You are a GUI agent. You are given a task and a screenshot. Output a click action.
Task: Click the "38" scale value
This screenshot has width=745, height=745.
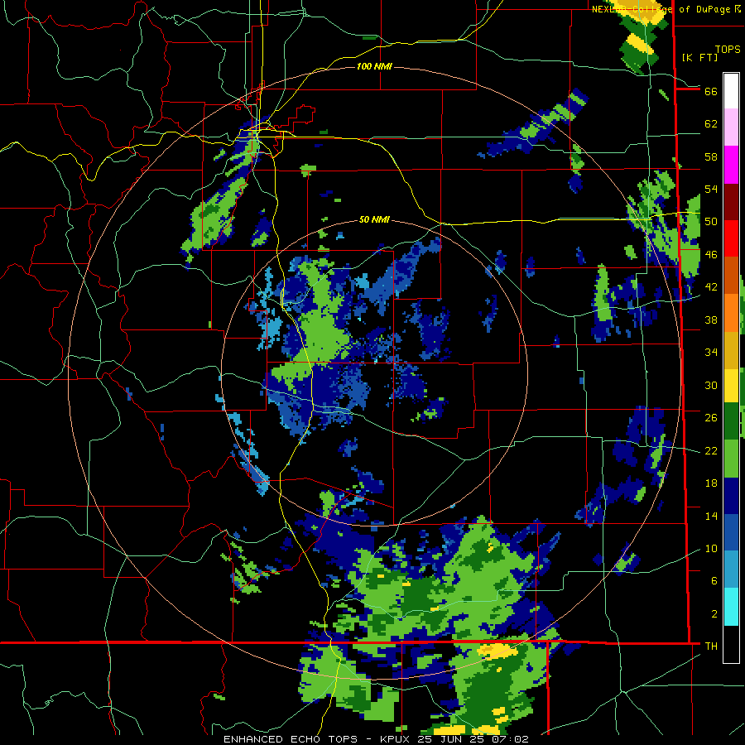click(x=711, y=320)
